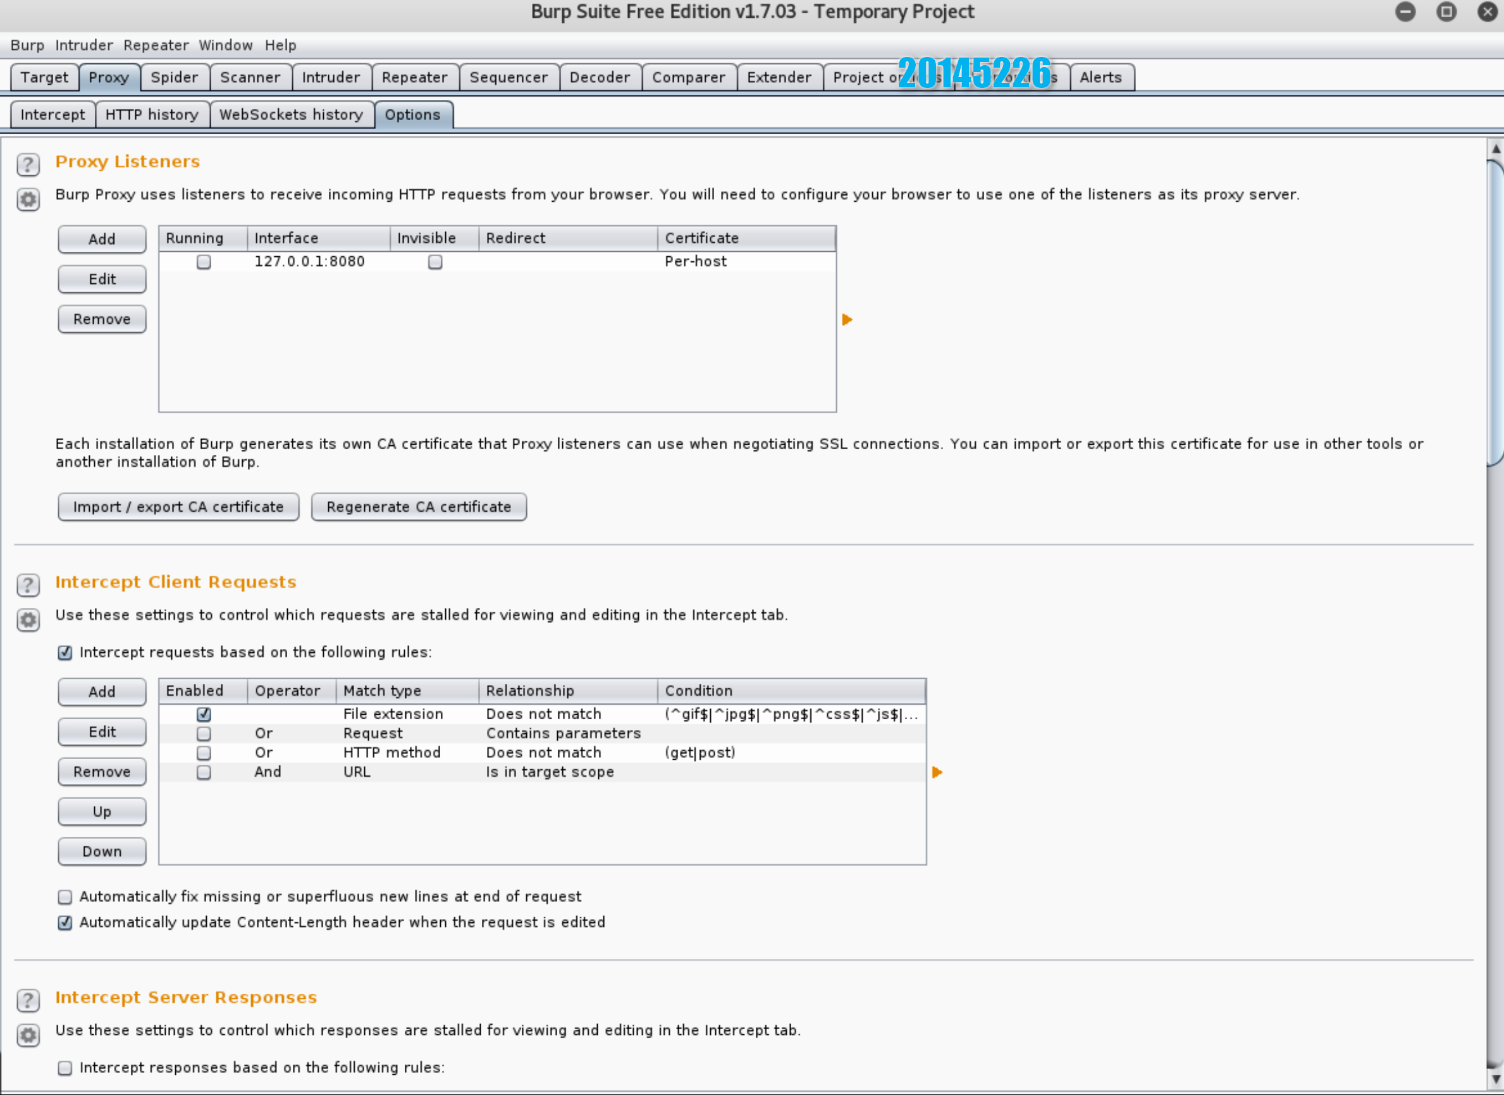Viewport: 1504px width, 1095px height.
Task: Switch to the Scanner tab
Action: [x=250, y=77]
